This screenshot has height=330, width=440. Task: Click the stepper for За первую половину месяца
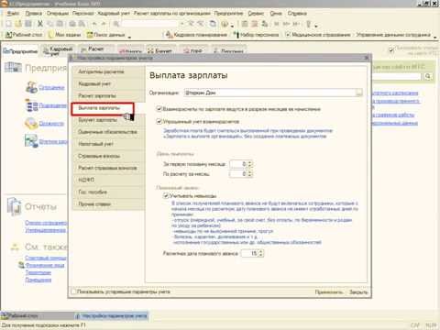coord(250,164)
